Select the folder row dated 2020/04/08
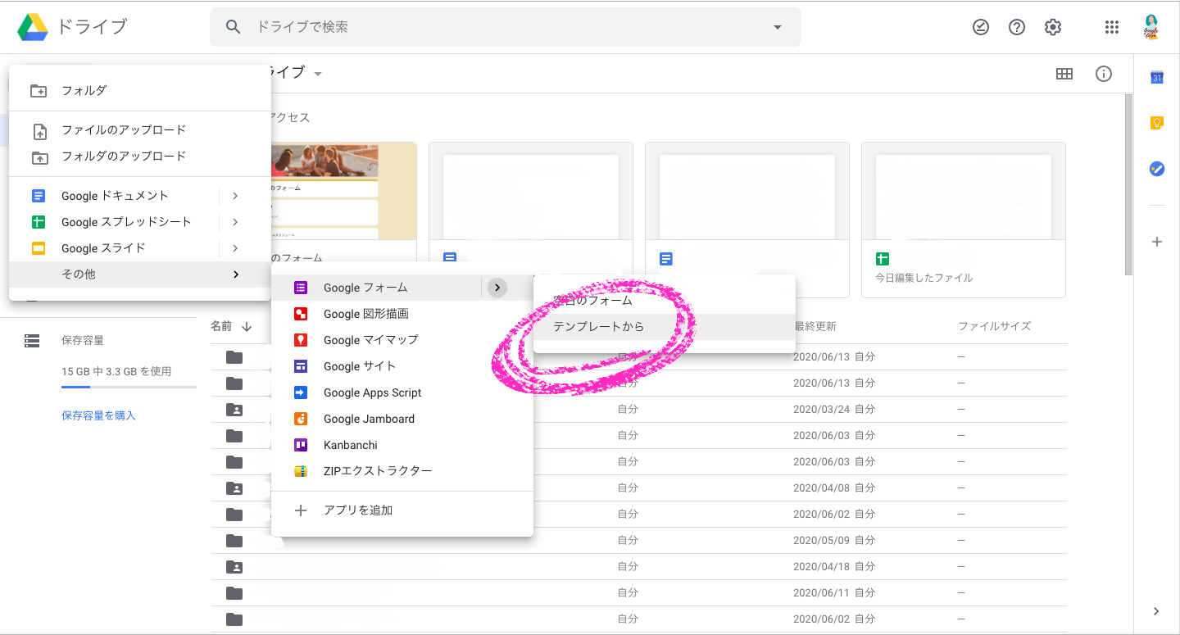Viewport: 1180px width, 635px height. (x=639, y=488)
